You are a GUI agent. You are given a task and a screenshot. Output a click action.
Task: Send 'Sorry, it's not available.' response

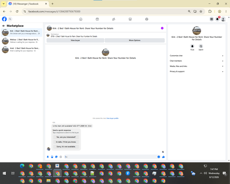66,147
